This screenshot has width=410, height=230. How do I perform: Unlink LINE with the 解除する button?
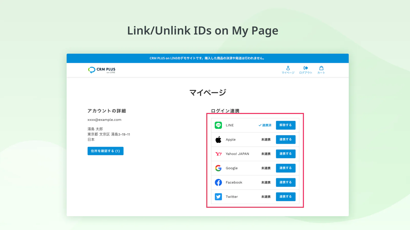(286, 125)
